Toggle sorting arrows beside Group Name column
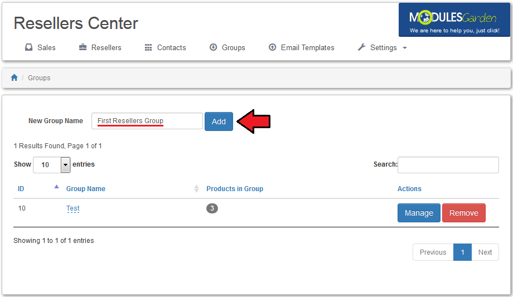The height and width of the screenshot is (297, 513). [196, 188]
